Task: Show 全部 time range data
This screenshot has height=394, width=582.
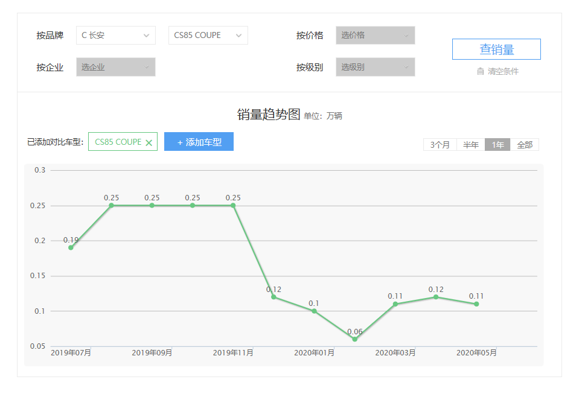Action: point(525,145)
